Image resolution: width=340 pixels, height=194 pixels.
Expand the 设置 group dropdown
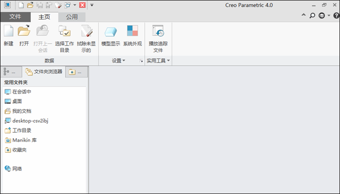[119, 61]
